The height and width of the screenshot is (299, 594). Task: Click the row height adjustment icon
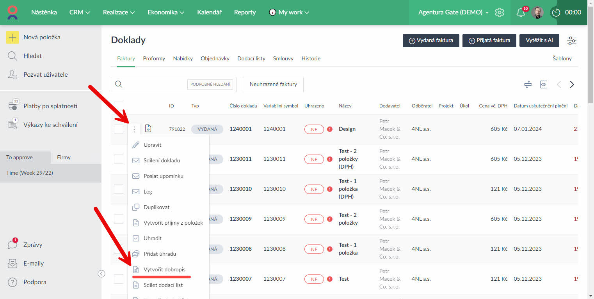(528, 84)
